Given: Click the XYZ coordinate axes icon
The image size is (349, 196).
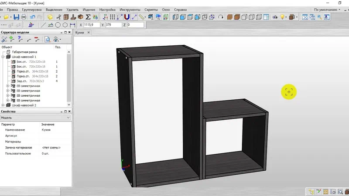Looking at the screenshot, I should coord(105,17).
